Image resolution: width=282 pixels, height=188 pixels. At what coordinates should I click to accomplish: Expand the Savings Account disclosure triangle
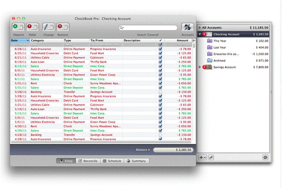[x=200, y=67]
